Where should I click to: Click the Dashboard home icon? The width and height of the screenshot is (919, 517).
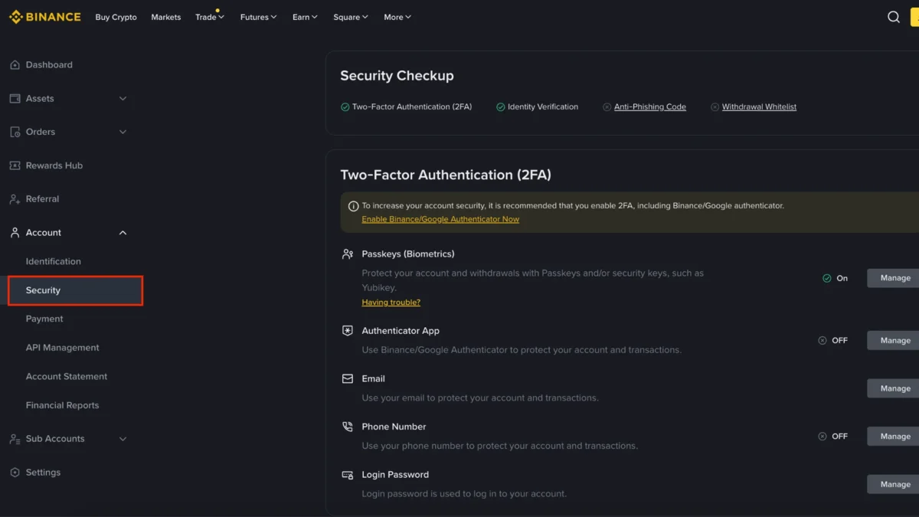click(15, 65)
